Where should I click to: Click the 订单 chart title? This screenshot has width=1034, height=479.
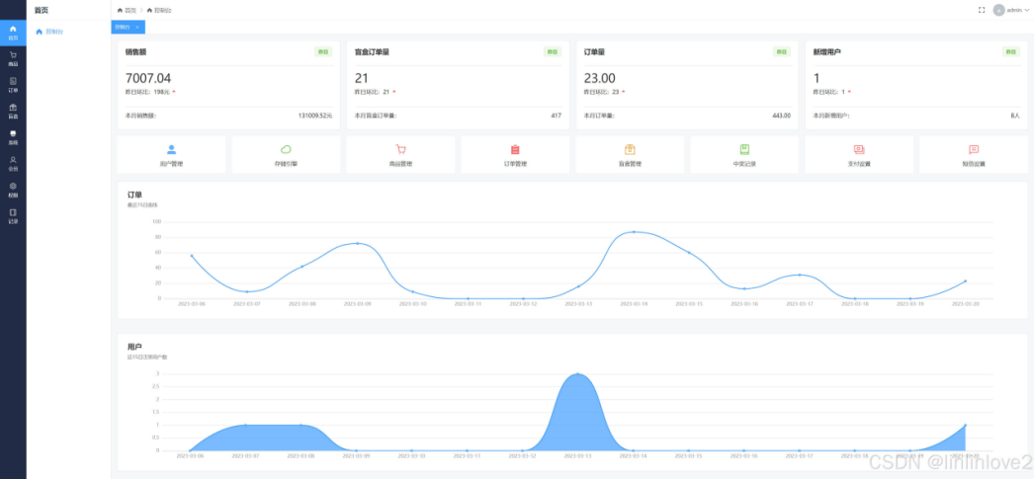(133, 195)
